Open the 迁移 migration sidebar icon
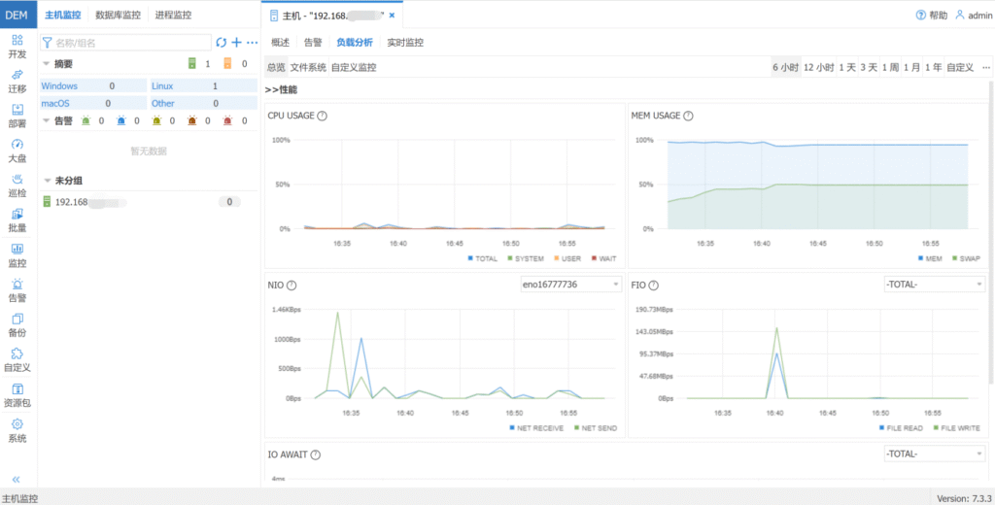This screenshot has width=995, height=505. click(x=17, y=81)
